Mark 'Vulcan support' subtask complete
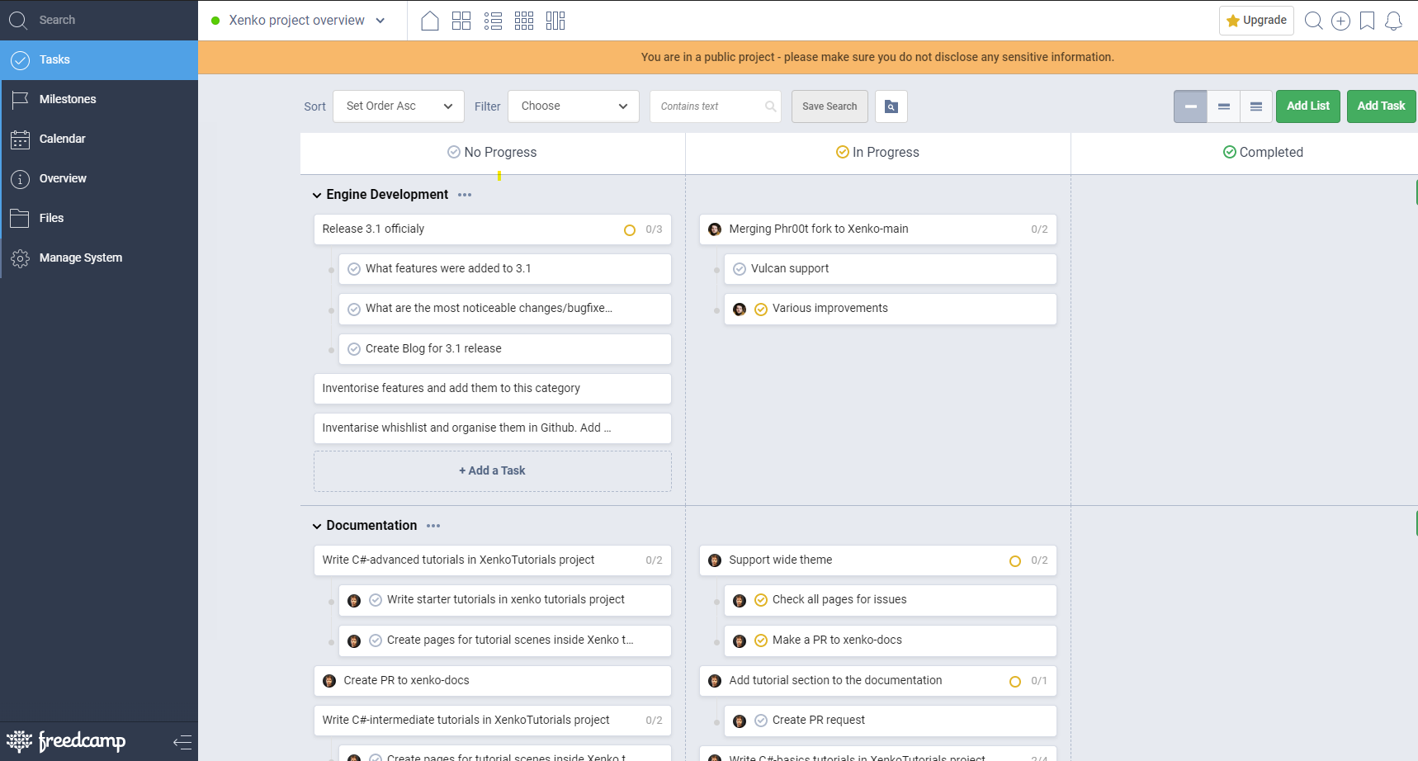Screen dimensions: 1418x761 740,269
